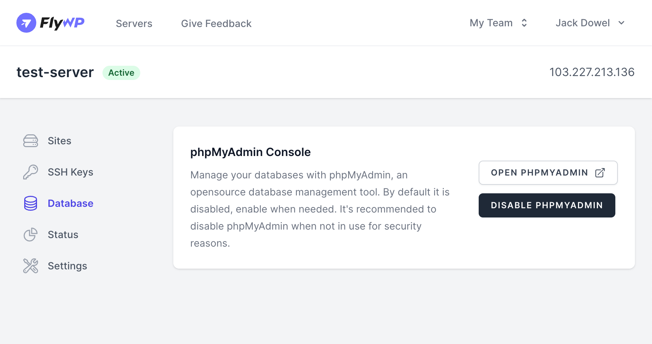Expand the Jack Dowel account dropdown
The width and height of the screenshot is (652, 344).
tap(589, 23)
